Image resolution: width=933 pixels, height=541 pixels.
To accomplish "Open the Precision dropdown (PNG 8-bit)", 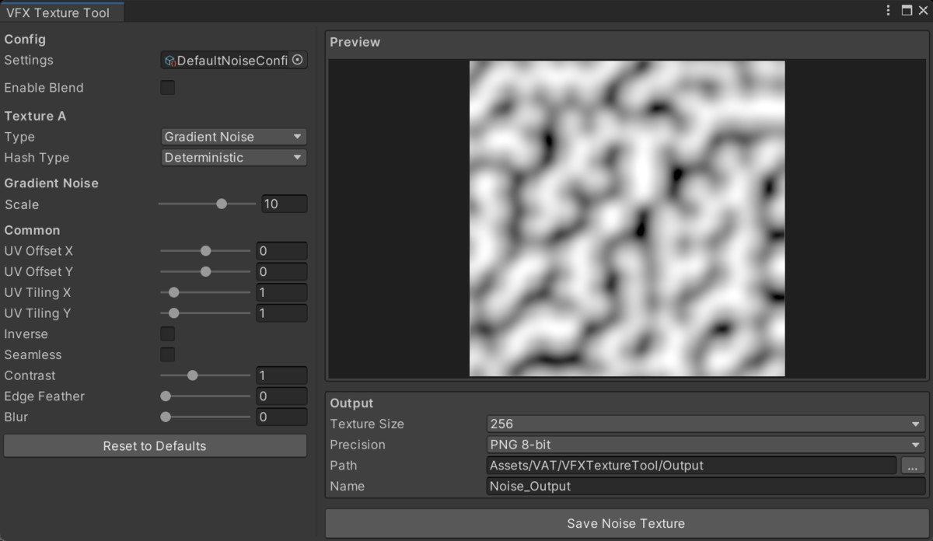I will pyautogui.click(x=705, y=445).
